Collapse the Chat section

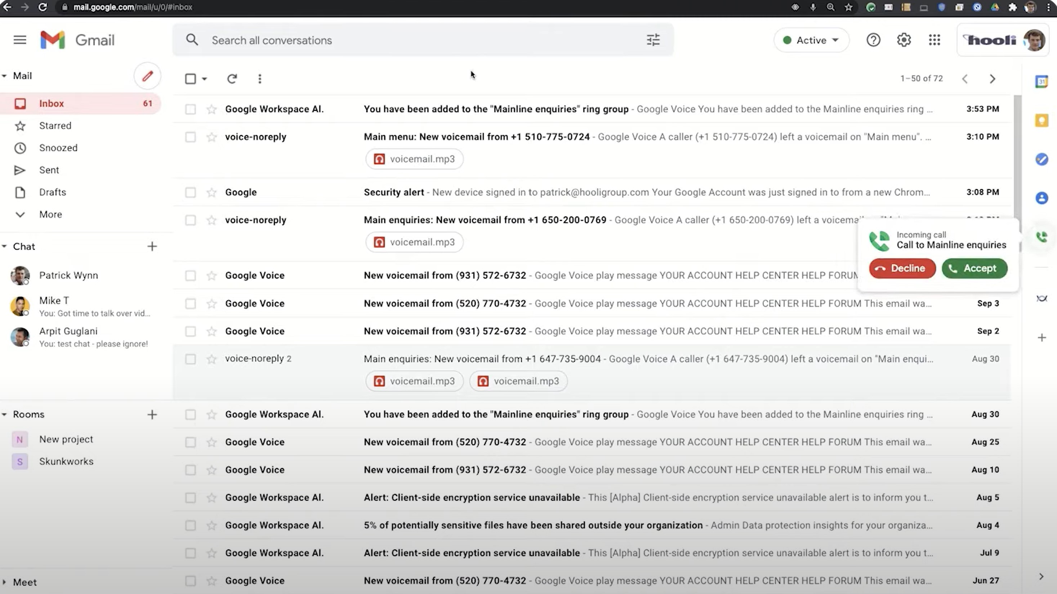pyautogui.click(x=4, y=246)
